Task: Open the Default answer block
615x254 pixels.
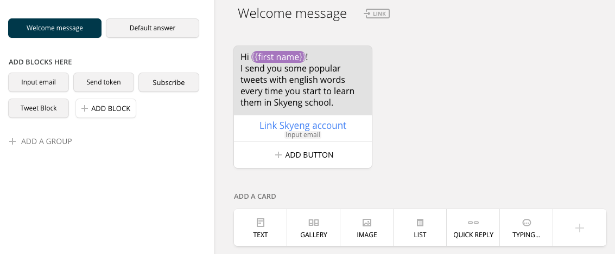Action: pos(153,28)
